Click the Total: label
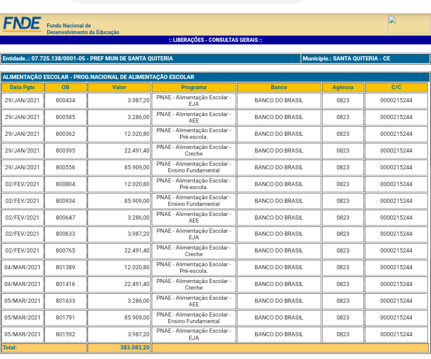 [x=10, y=348]
